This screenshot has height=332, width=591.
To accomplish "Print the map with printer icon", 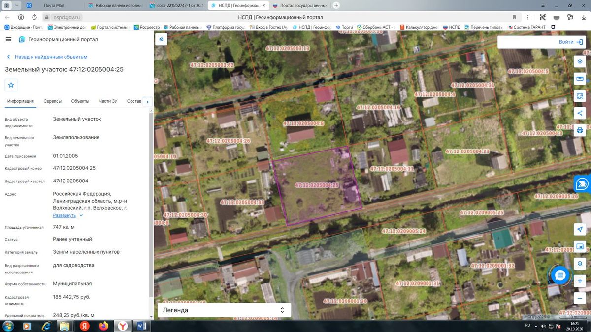I will point(580,130).
